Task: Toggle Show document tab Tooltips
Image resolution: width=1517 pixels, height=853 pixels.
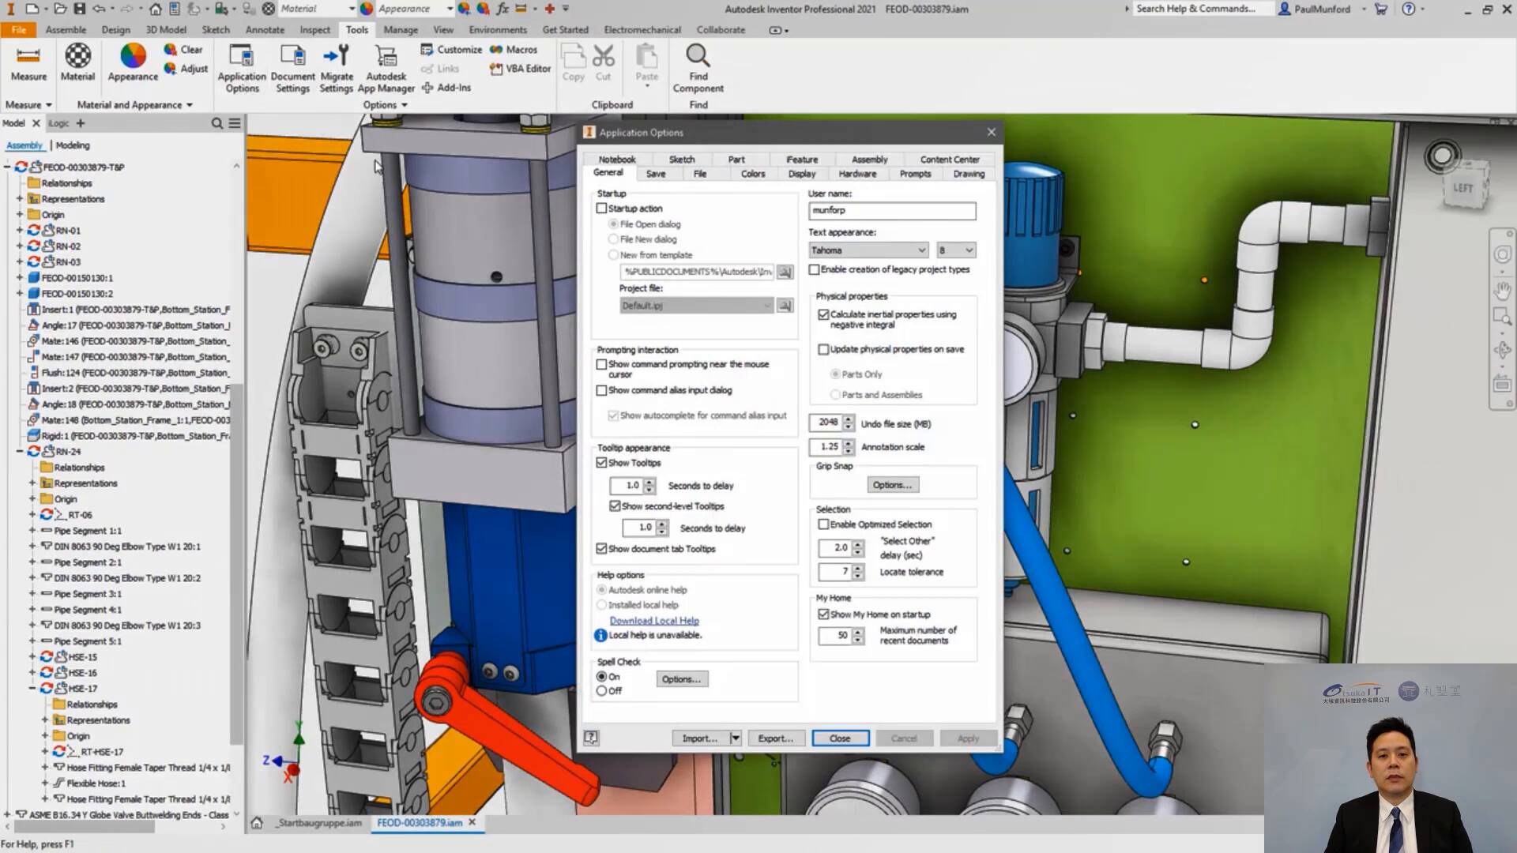Action: click(x=601, y=549)
